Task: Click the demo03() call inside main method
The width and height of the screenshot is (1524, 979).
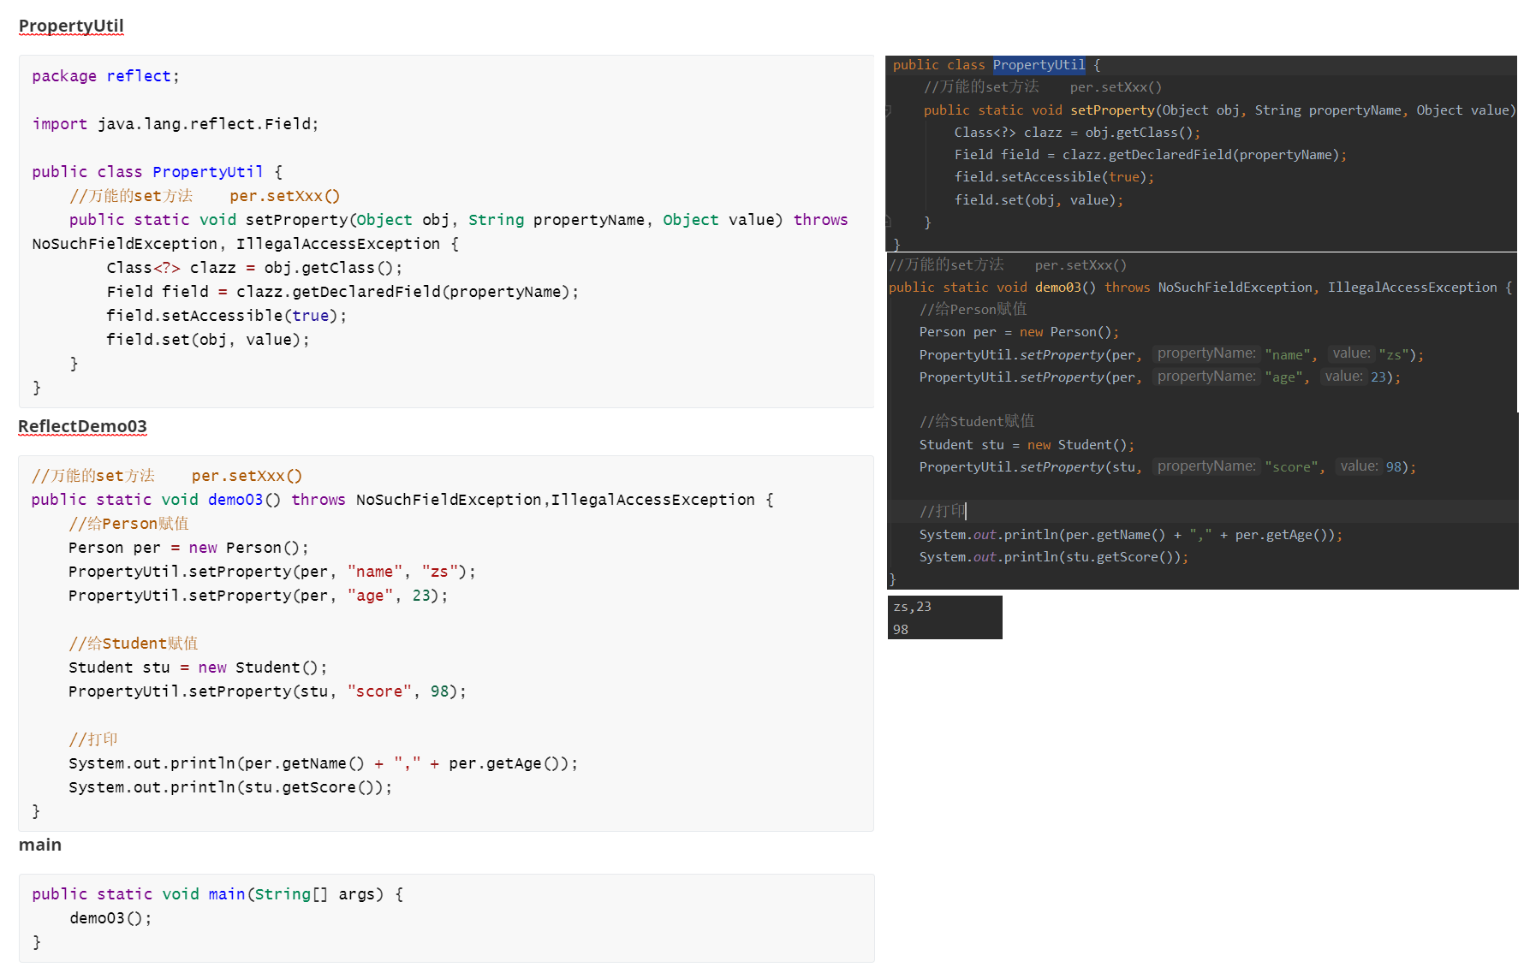Action: click(x=110, y=918)
